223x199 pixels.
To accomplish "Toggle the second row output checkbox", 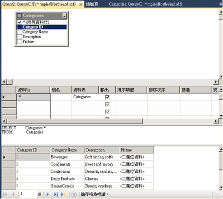I will click(107, 104).
